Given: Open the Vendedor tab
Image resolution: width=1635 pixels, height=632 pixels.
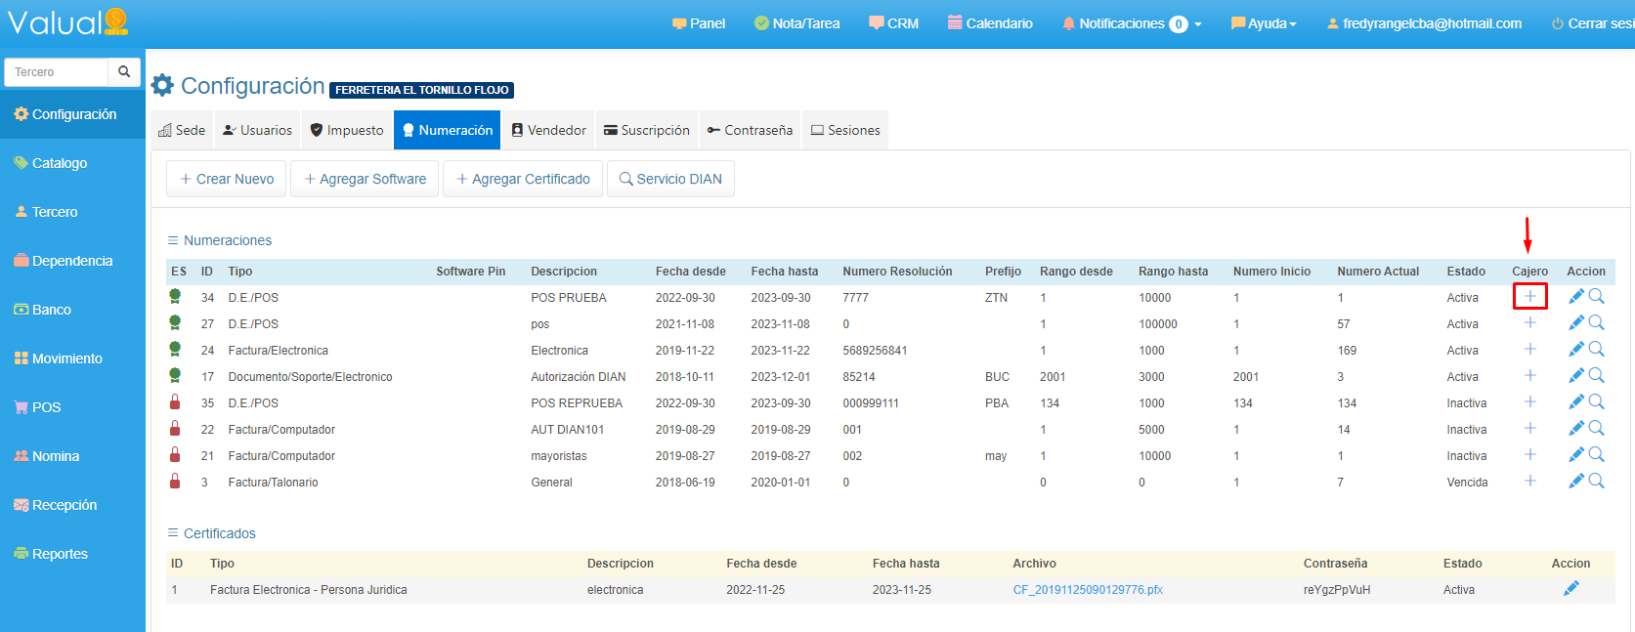Looking at the screenshot, I should (548, 130).
